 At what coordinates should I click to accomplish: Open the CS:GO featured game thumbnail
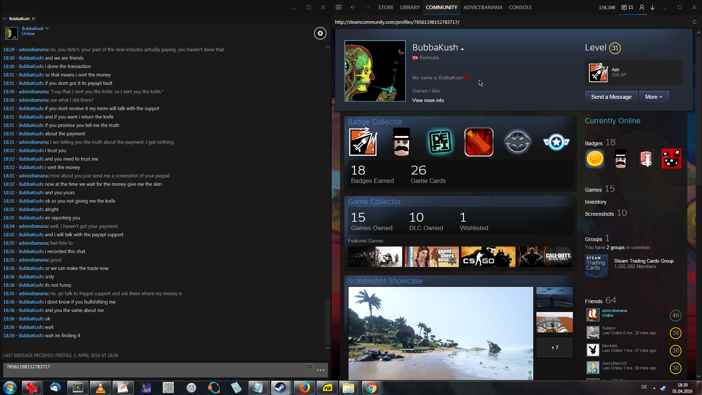click(x=488, y=257)
